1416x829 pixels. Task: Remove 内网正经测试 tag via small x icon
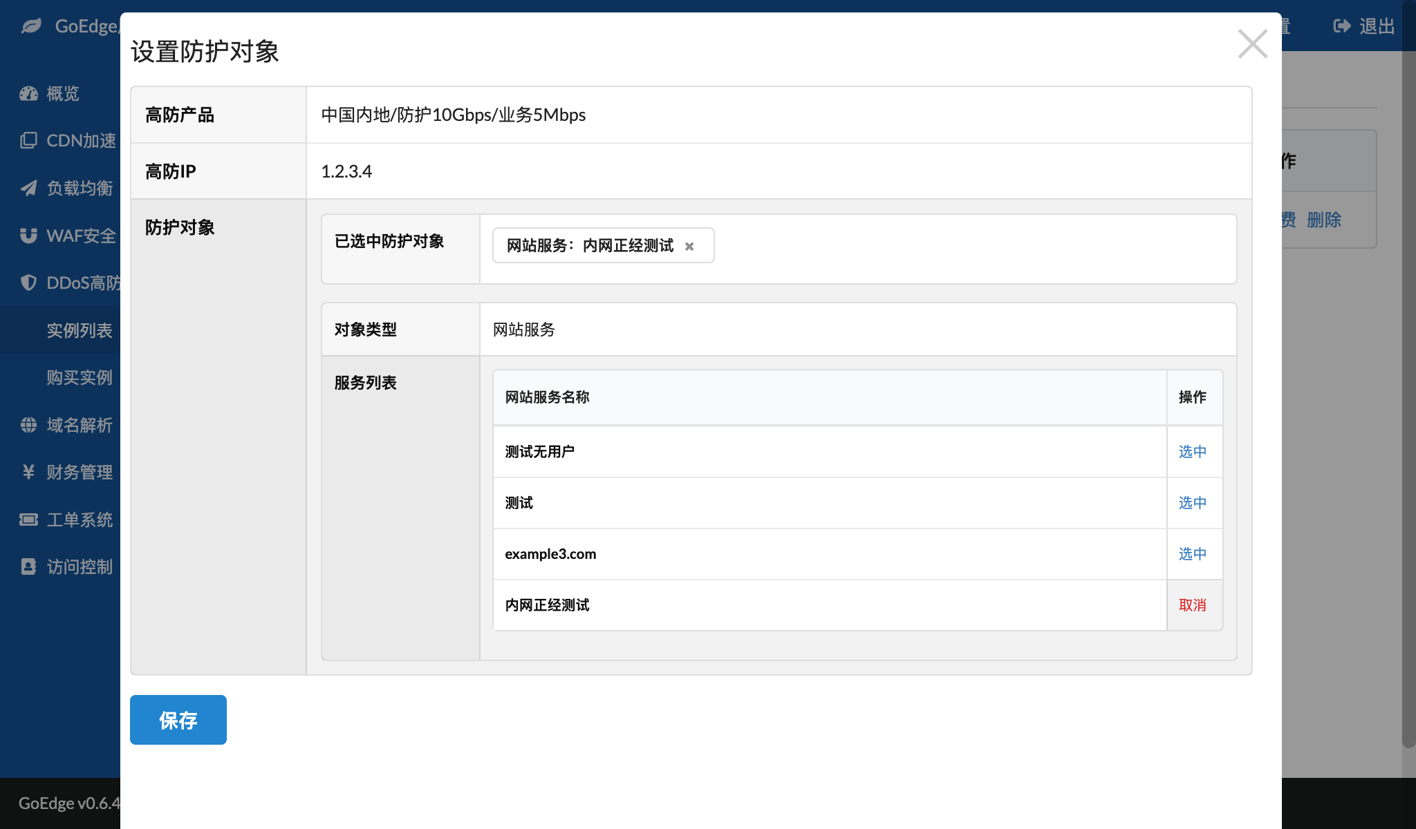pyautogui.click(x=689, y=246)
